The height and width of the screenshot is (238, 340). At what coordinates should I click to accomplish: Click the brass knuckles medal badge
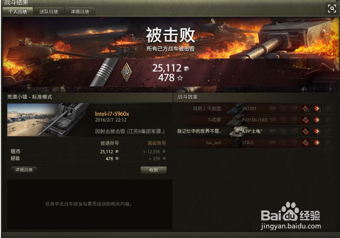[126, 73]
